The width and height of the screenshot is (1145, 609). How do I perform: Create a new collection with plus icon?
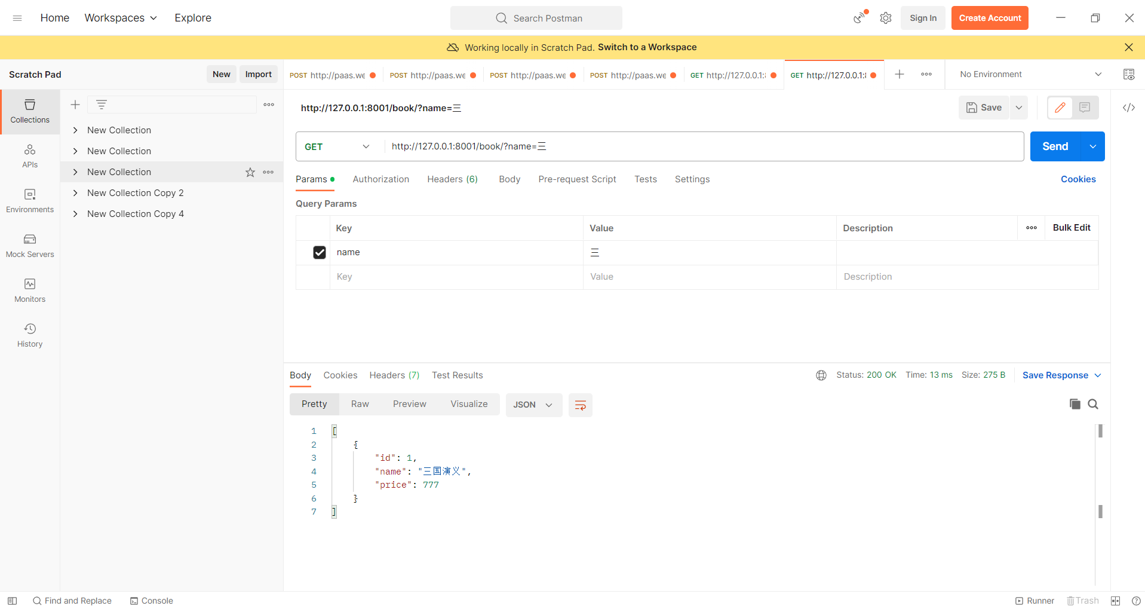coord(75,105)
